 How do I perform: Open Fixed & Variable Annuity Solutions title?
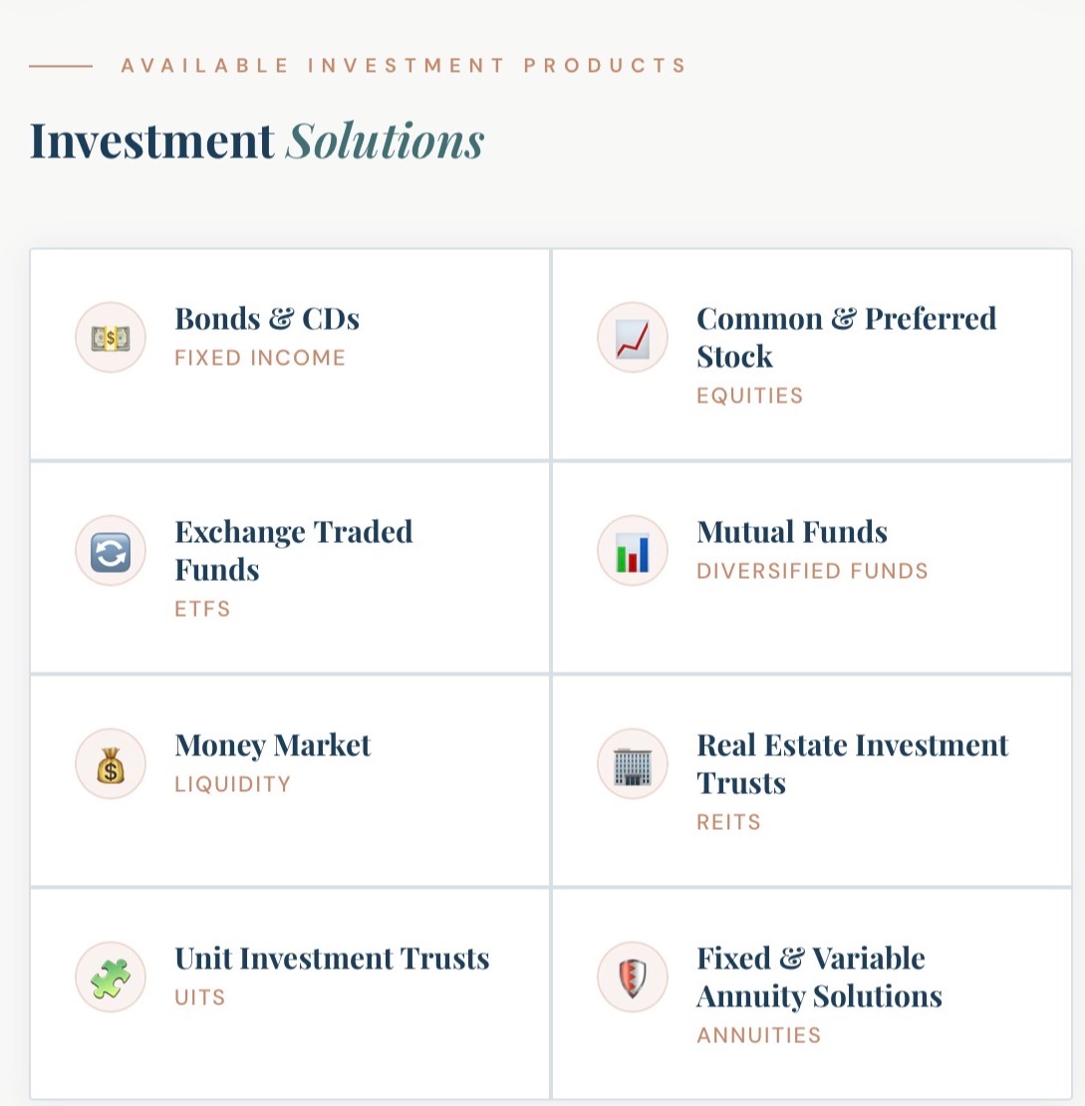(818, 976)
